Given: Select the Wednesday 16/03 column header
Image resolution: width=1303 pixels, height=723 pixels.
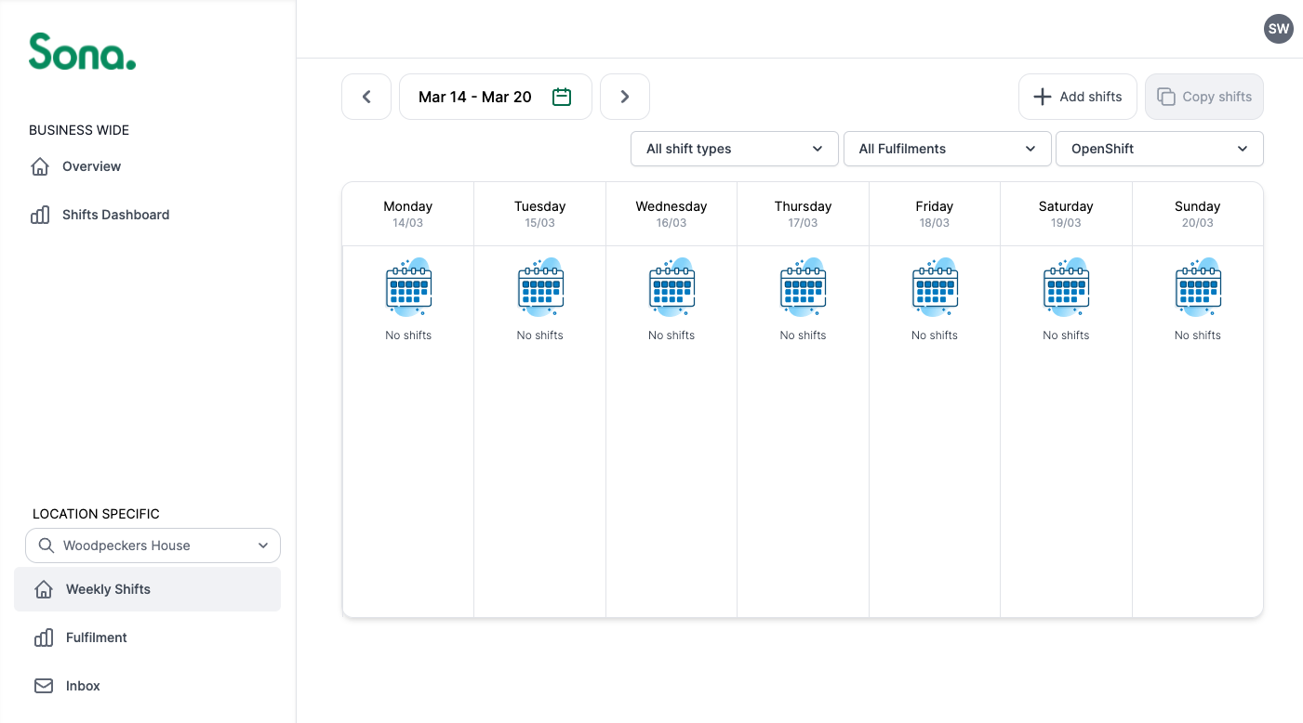Looking at the screenshot, I should coord(671,214).
